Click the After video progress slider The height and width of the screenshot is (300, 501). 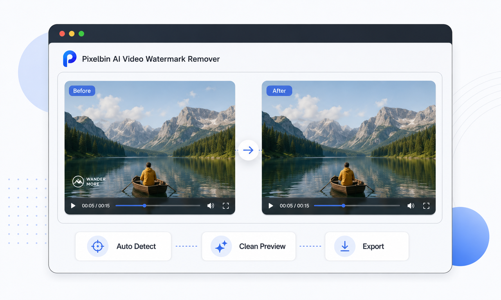click(357, 206)
